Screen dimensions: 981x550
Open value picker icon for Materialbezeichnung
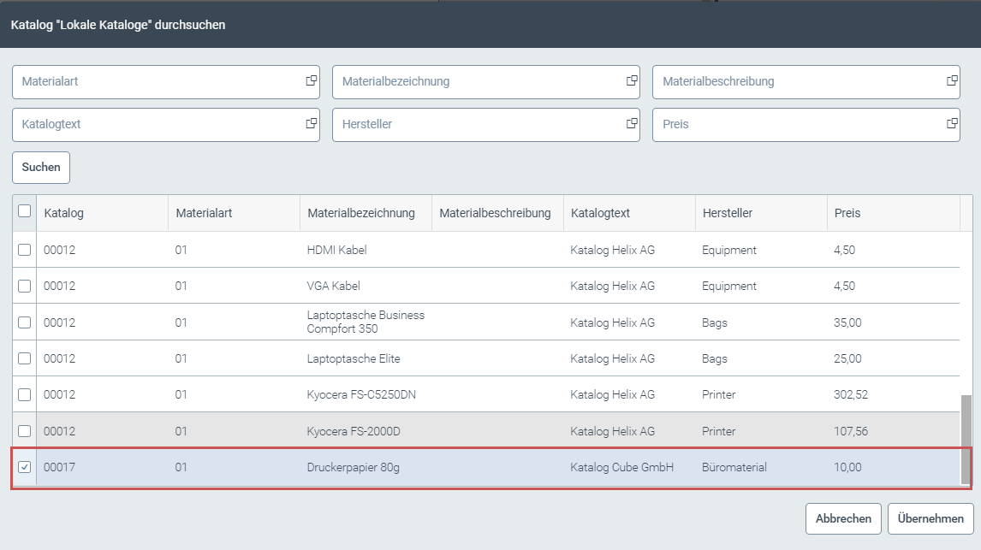click(632, 81)
